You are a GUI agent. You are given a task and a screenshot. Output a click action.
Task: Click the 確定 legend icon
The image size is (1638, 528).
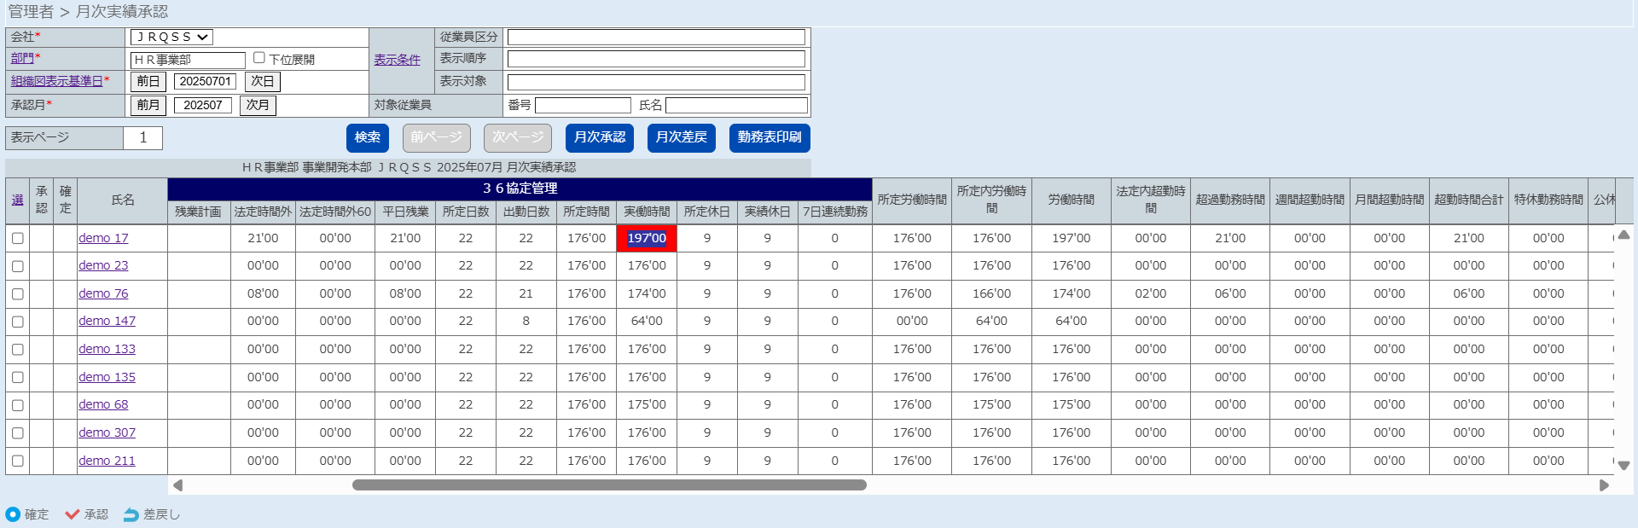pyautogui.click(x=13, y=514)
